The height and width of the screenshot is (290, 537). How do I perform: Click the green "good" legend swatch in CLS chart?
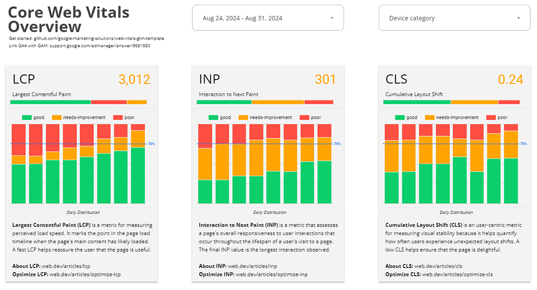(x=401, y=117)
